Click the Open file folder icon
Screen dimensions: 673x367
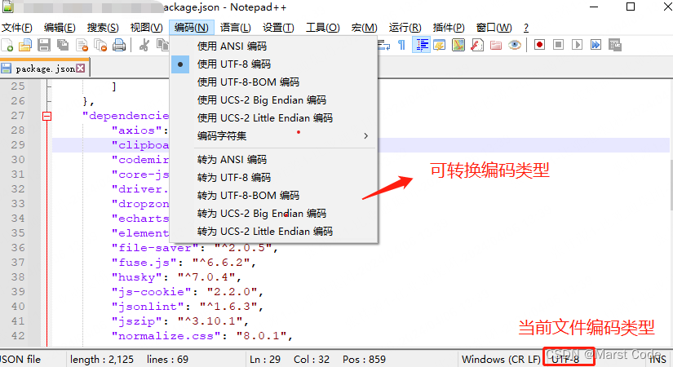click(25, 45)
